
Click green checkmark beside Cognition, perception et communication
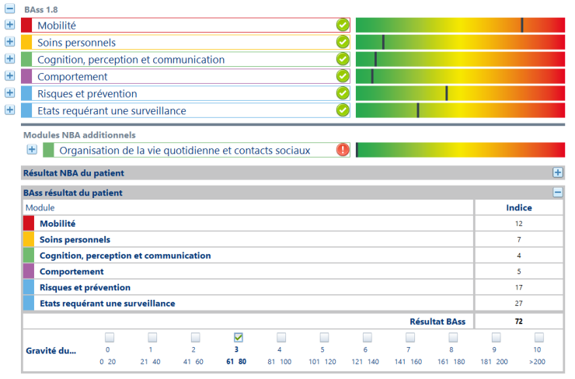tap(342, 59)
